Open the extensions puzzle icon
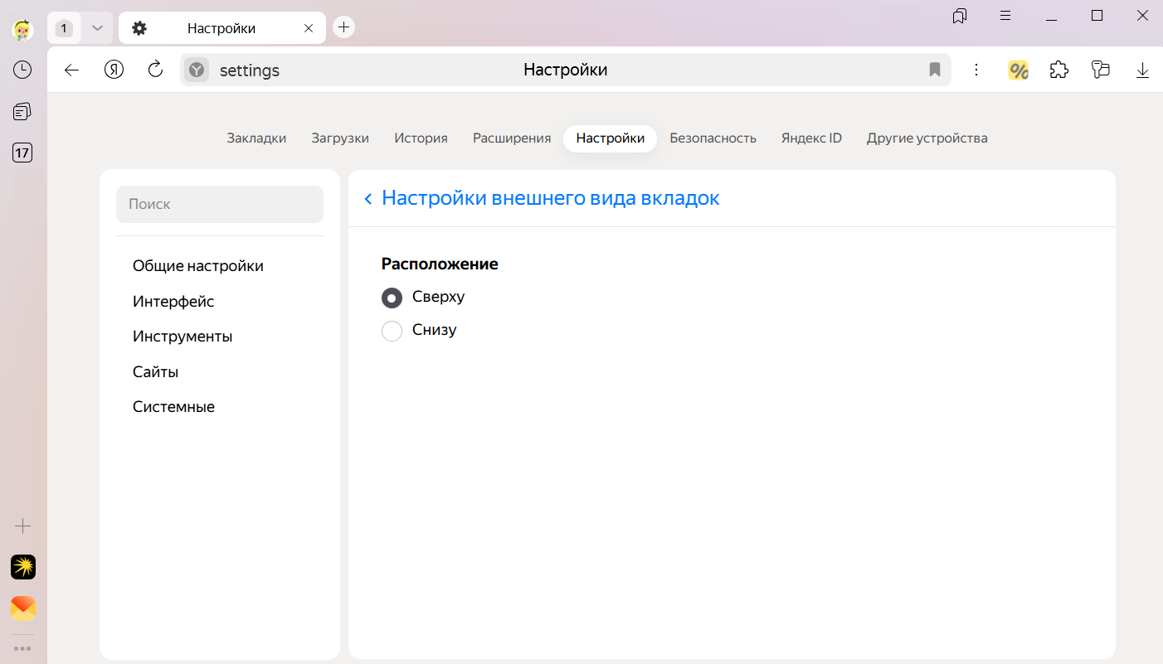The image size is (1163, 664). point(1059,70)
